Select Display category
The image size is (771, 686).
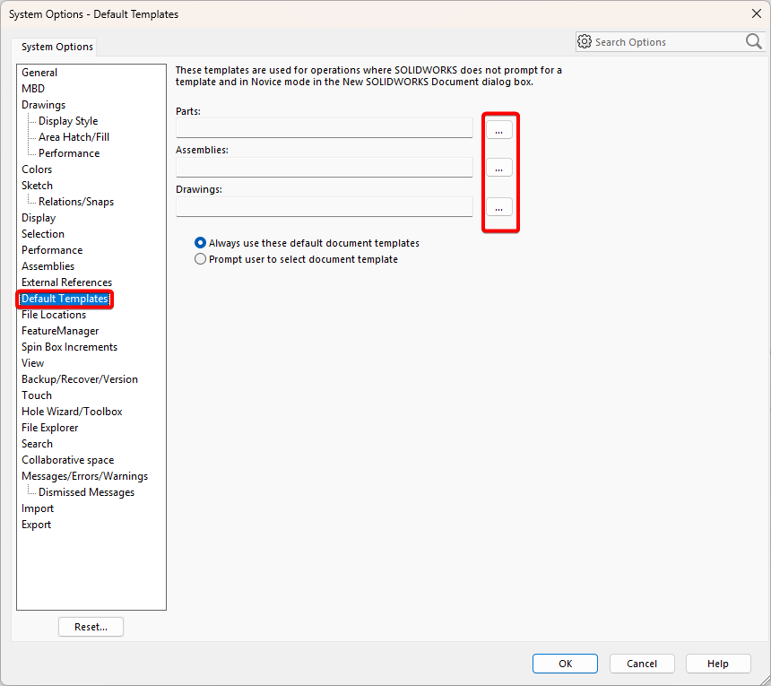coord(39,218)
